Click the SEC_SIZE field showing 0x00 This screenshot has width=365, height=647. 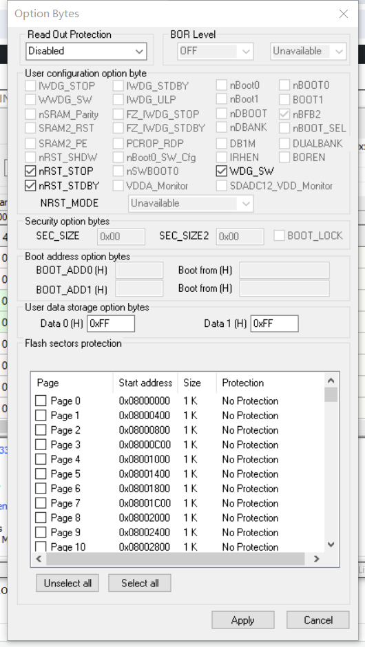(121, 237)
